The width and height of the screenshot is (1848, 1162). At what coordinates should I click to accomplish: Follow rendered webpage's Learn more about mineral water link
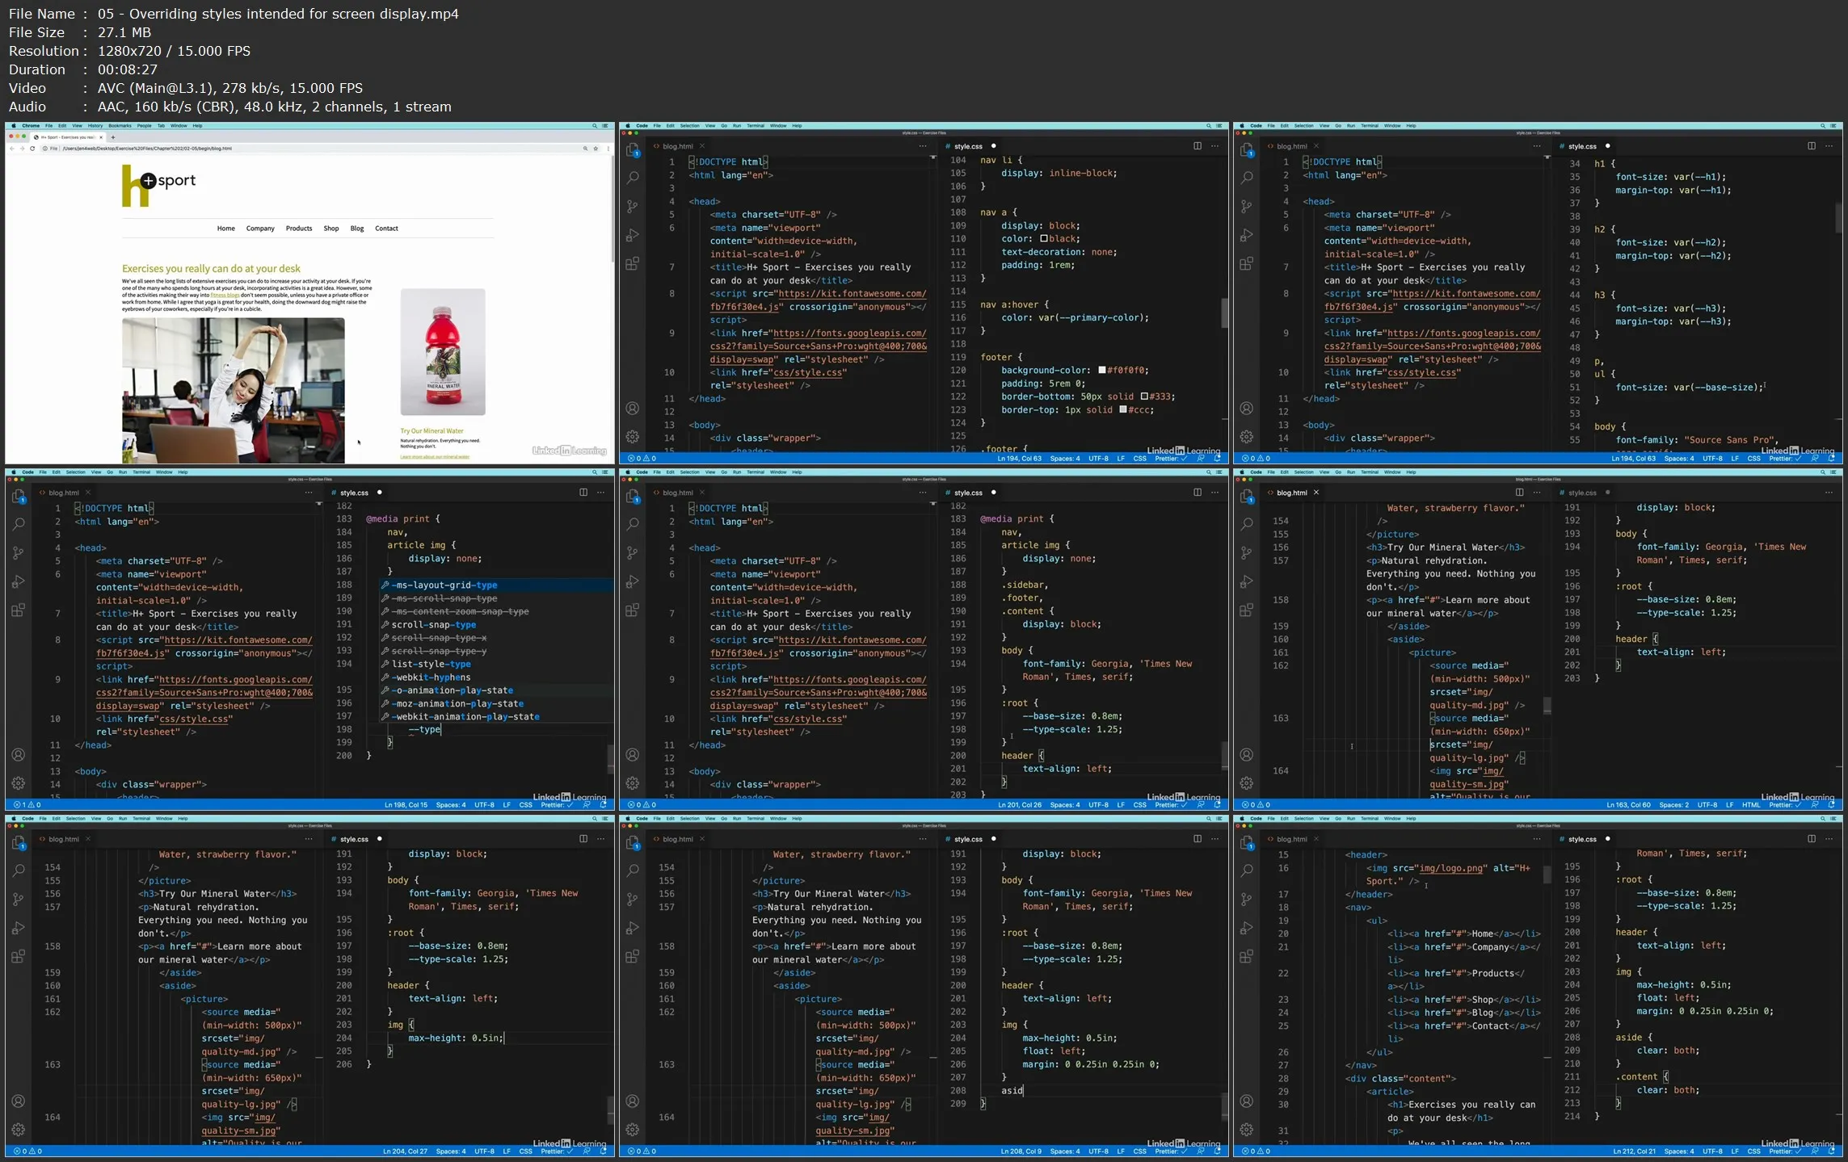pyautogui.click(x=435, y=456)
